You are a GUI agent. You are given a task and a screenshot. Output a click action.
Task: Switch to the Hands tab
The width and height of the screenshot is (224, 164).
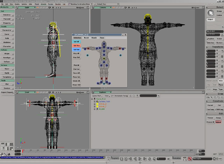94,37
